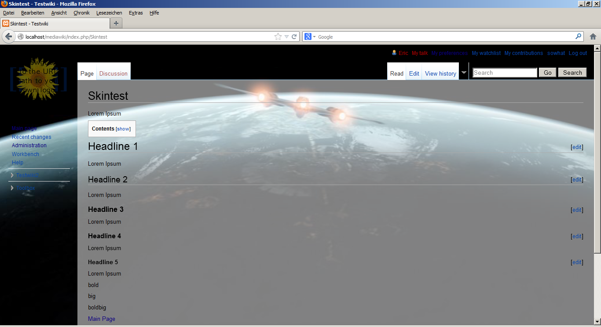Click the user icon beside Eric

click(x=394, y=53)
